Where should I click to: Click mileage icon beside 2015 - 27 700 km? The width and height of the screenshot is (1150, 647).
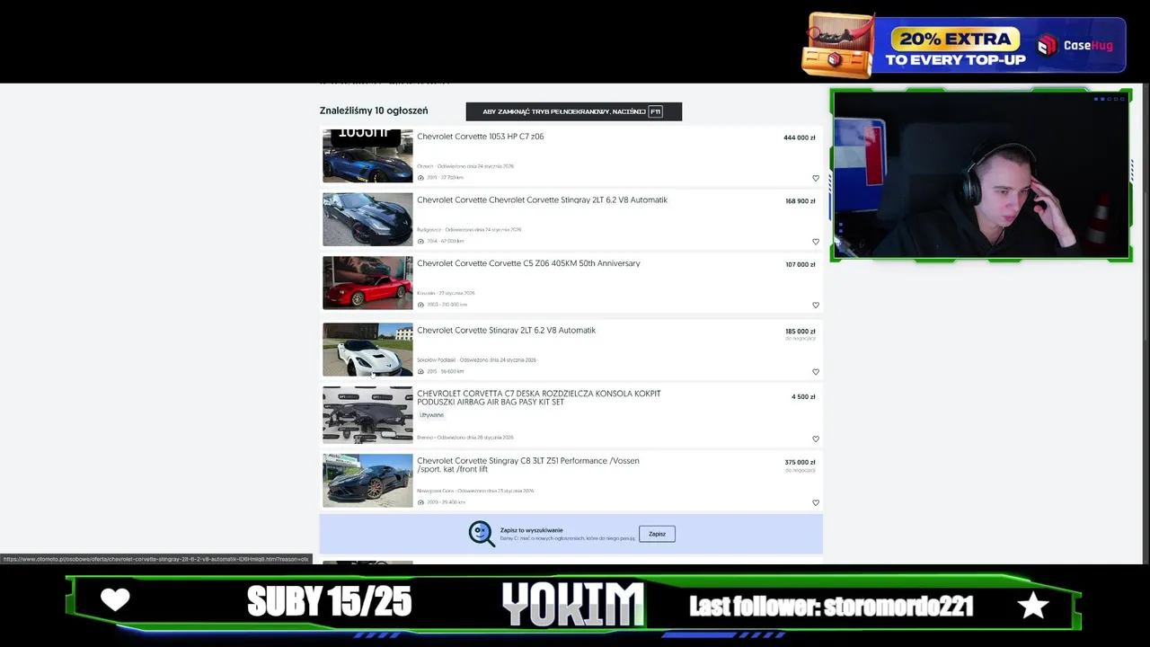(x=420, y=178)
